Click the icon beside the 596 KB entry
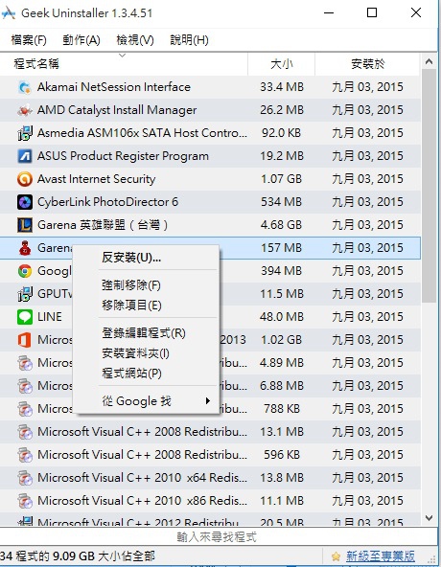 point(25,455)
